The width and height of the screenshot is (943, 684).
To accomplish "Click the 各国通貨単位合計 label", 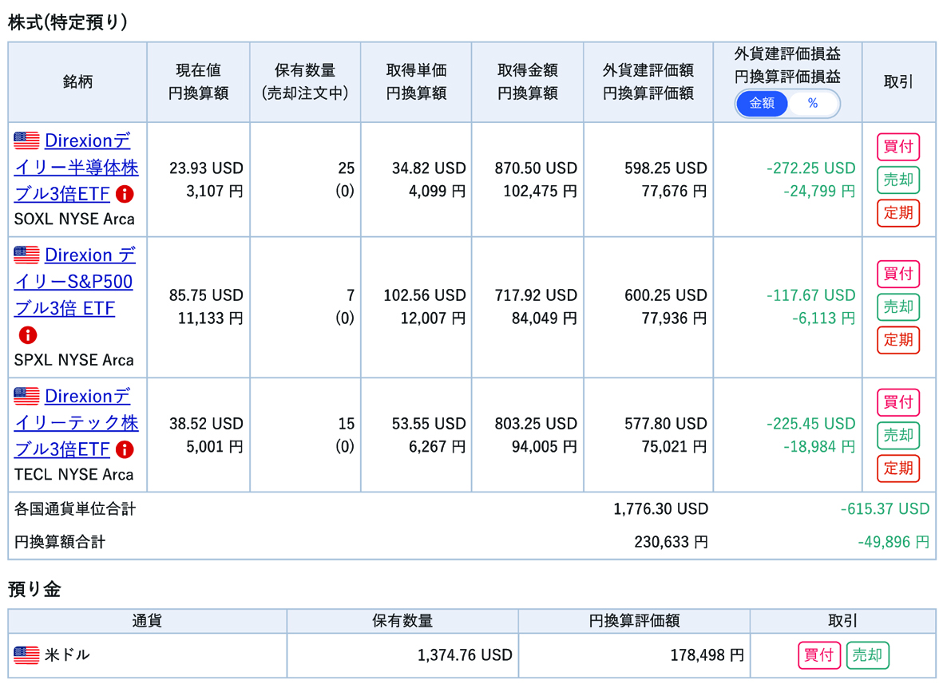I will (74, 509).
